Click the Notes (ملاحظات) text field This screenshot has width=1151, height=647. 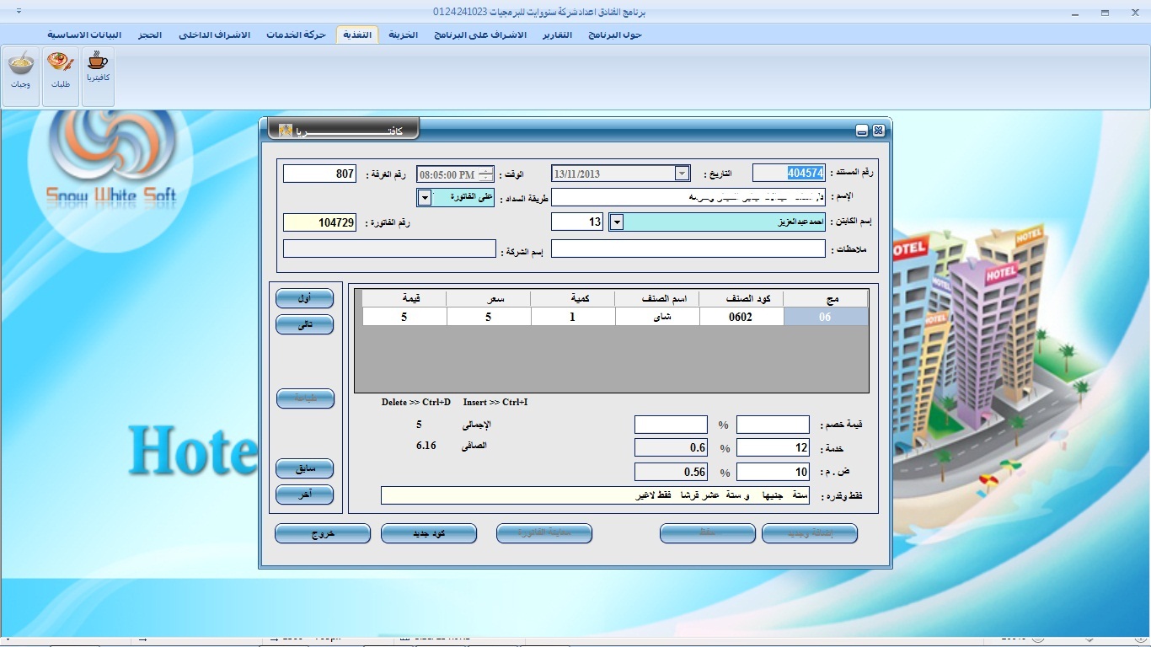[688, 249]
